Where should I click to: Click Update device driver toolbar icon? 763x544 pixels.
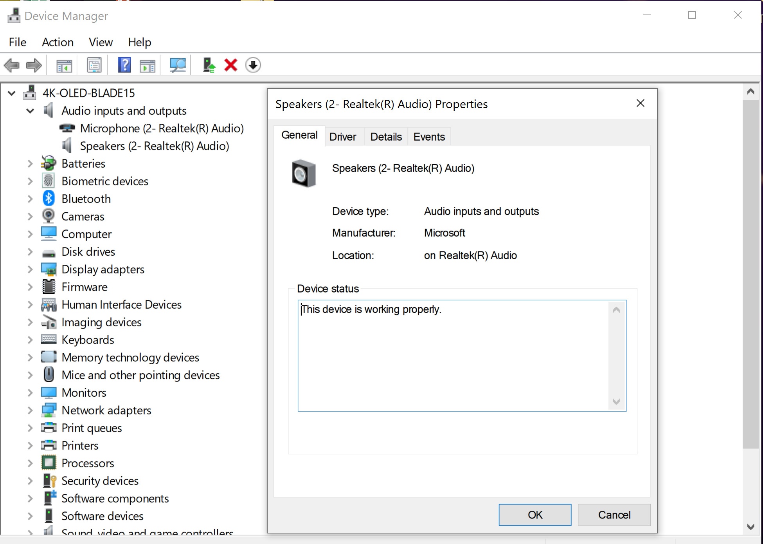pyautogui.click(x=209, y=65)
